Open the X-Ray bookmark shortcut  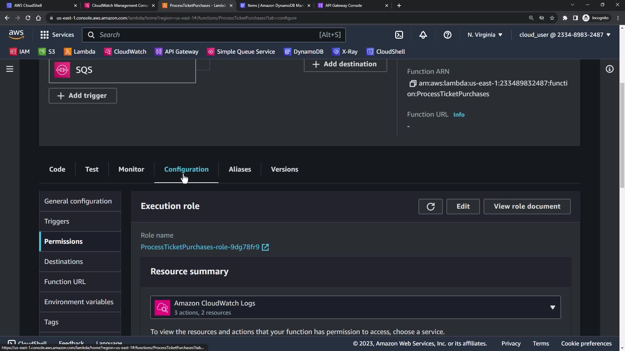tap(345, 52)
